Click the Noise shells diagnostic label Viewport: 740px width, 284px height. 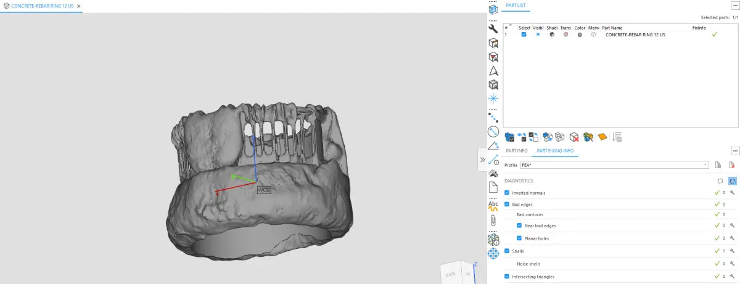528,264
